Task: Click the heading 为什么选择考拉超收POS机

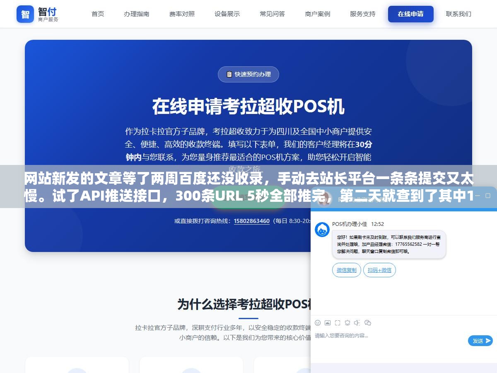Action: [244, 304]
